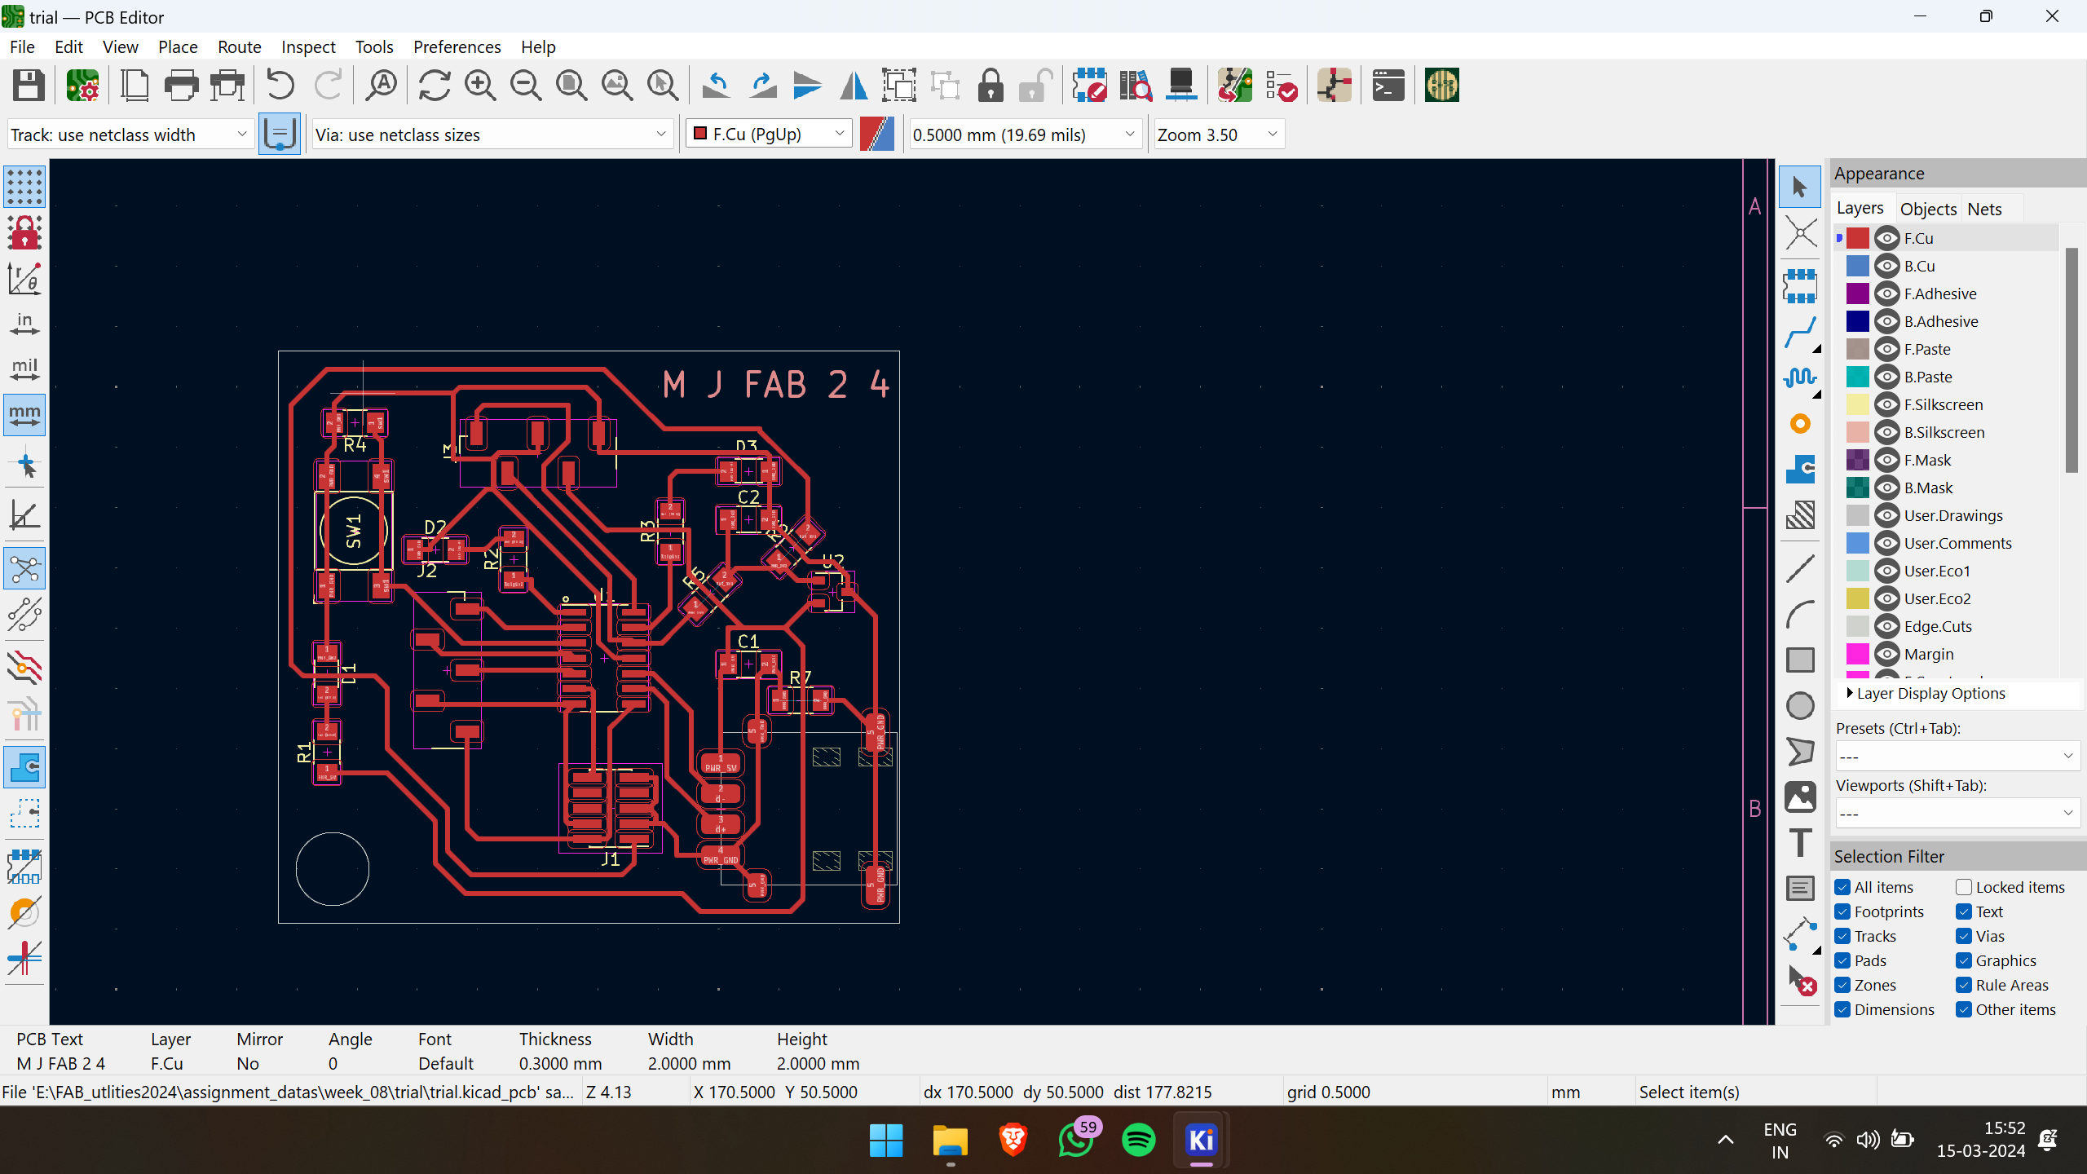Mirror the selection horizontally
The width and height of the screenshot is (2087, 1174).
click(854, 85)
